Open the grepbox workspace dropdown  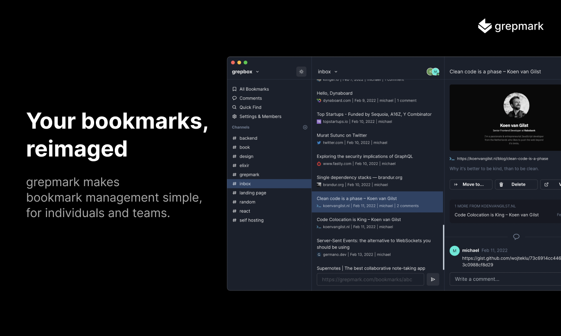pos(246,72)
